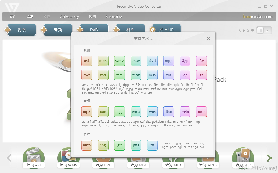Add a video with 视频 button
The height and width of the screenshot is (173, 278).
coord(20,30)
